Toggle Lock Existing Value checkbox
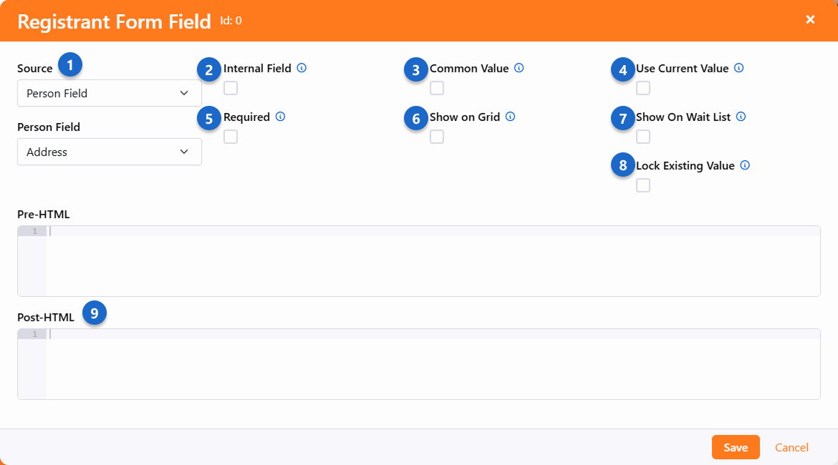Screen dimensions: 838x465 pos(643,185)
